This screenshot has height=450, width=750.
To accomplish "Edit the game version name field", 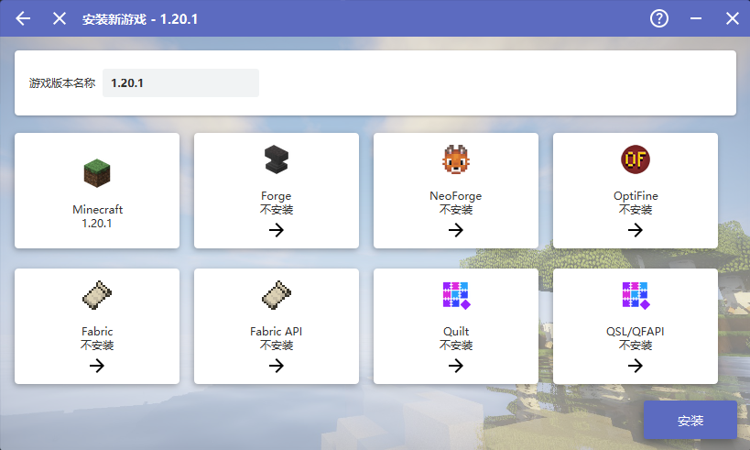I will [x=180, y=82].
